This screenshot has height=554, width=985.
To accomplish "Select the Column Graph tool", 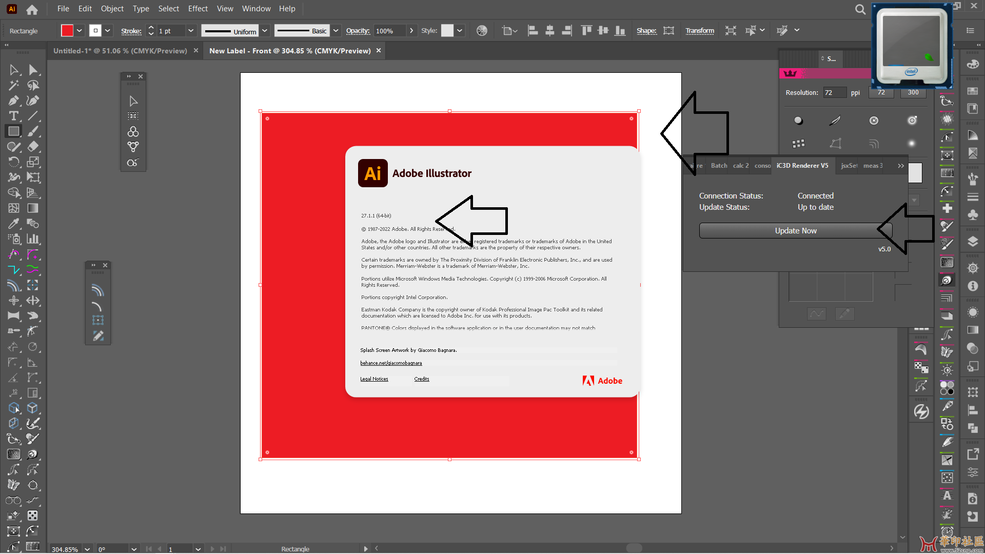I will pos(33,239).
